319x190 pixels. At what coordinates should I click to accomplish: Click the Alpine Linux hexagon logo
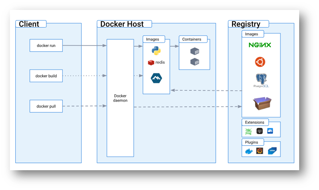click(x=156, y=78)
